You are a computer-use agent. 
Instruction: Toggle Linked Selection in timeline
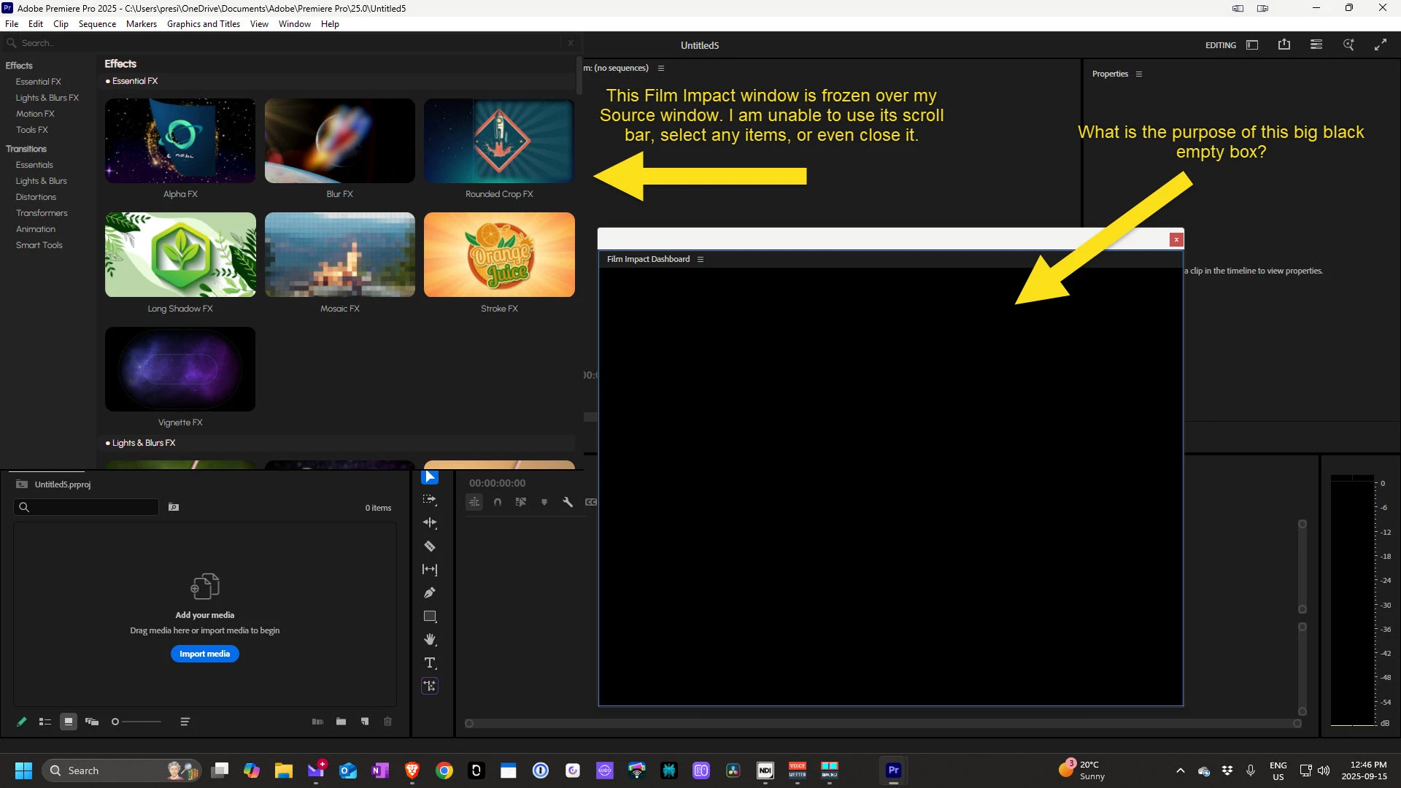coord(521,502)
